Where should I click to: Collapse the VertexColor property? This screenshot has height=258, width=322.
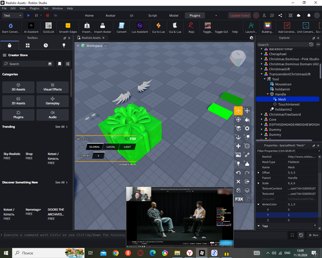click(258, 204)
